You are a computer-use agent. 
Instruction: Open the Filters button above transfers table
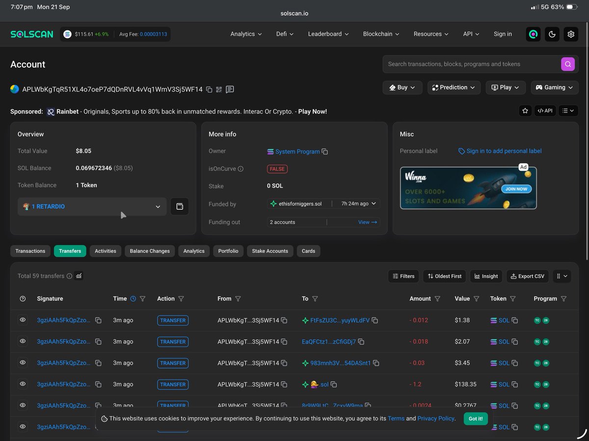403,276
